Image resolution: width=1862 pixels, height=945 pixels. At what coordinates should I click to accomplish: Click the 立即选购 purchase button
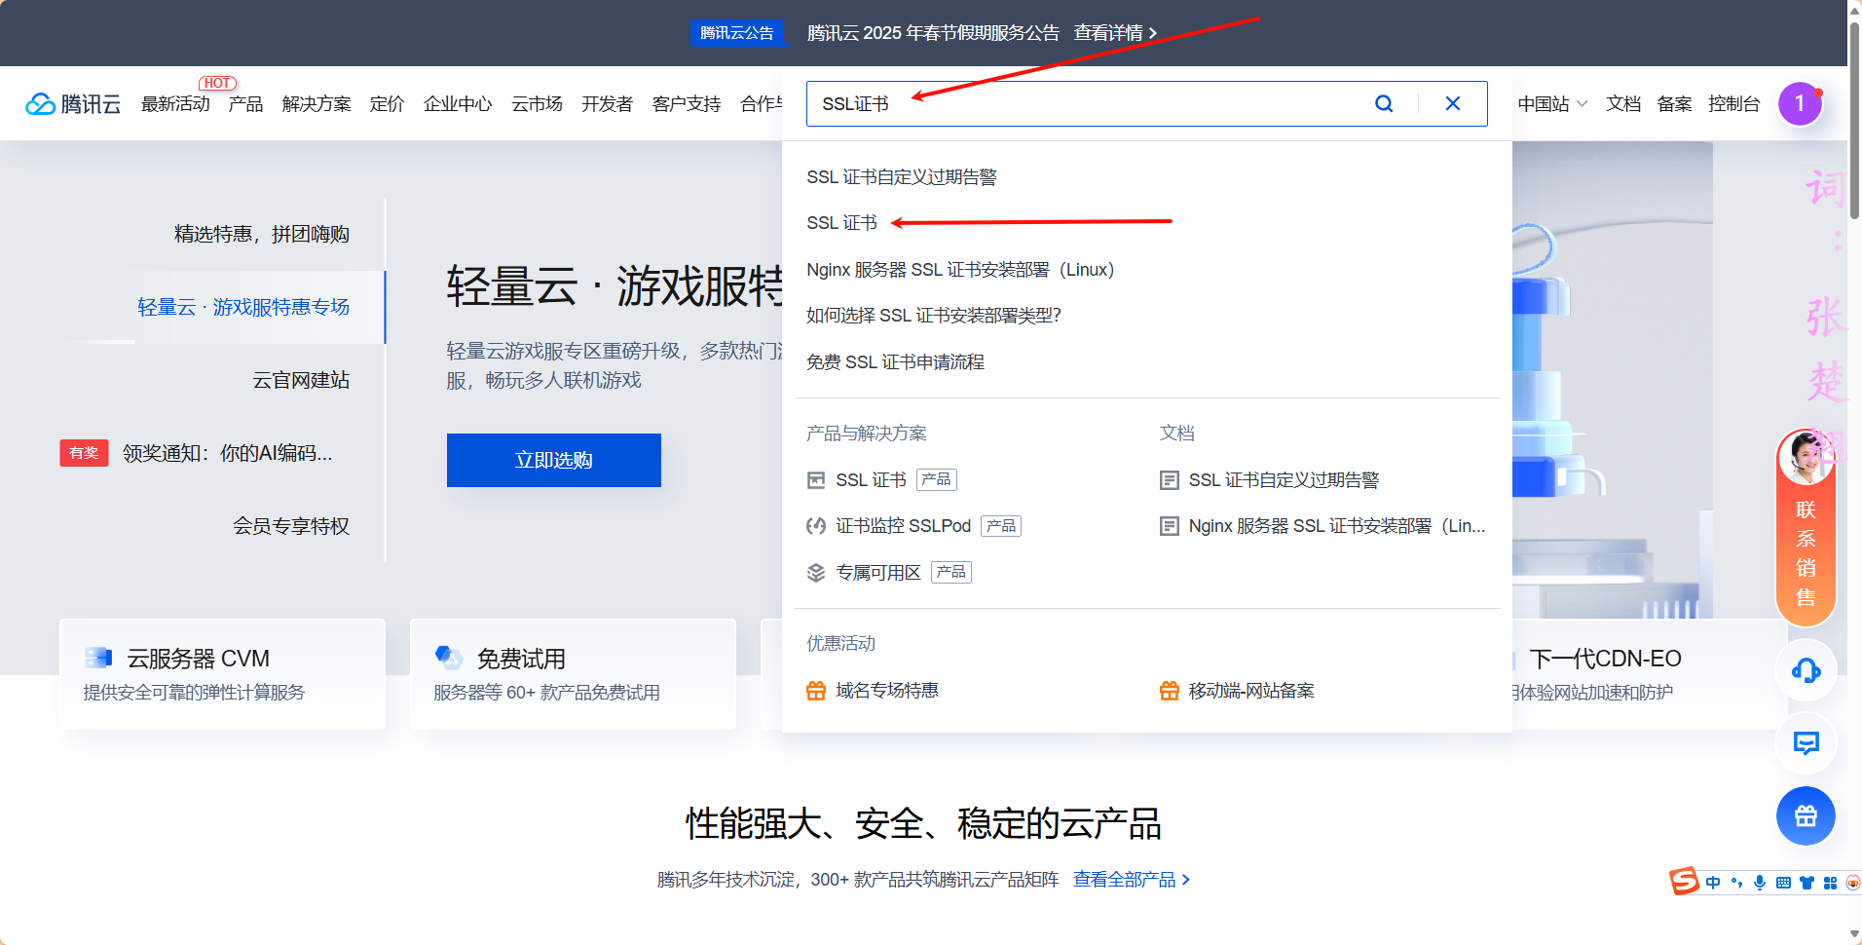tap(552, 460)
